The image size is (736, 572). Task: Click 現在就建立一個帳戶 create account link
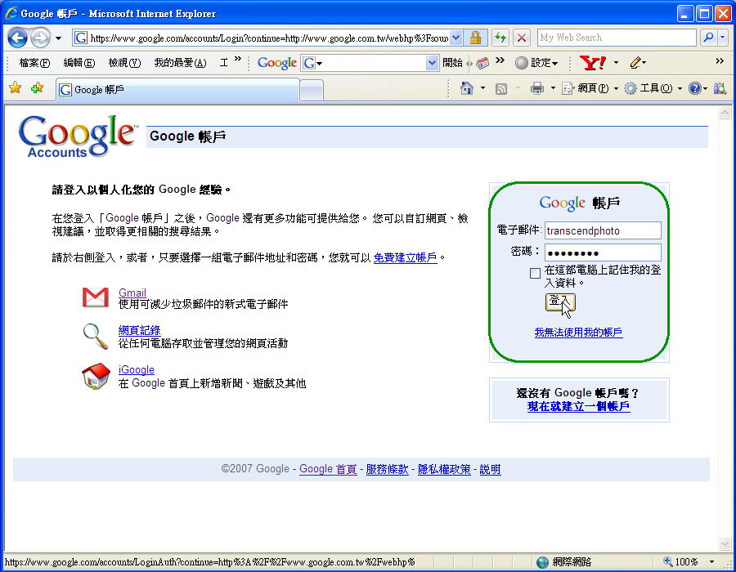578,406
